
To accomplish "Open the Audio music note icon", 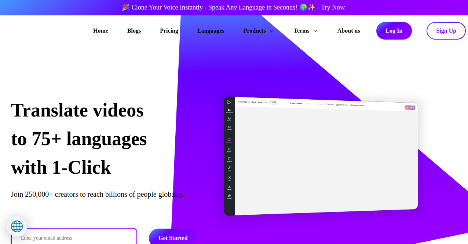I will point(229,169).
